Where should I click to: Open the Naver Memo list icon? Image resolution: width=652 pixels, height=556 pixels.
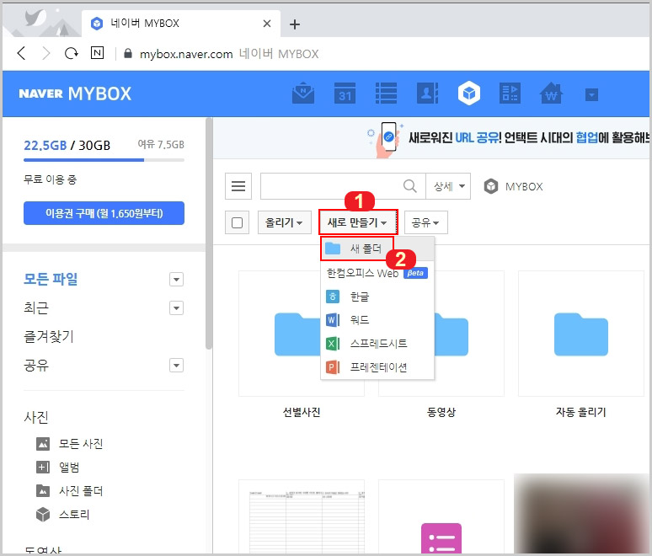pos(386,94)
